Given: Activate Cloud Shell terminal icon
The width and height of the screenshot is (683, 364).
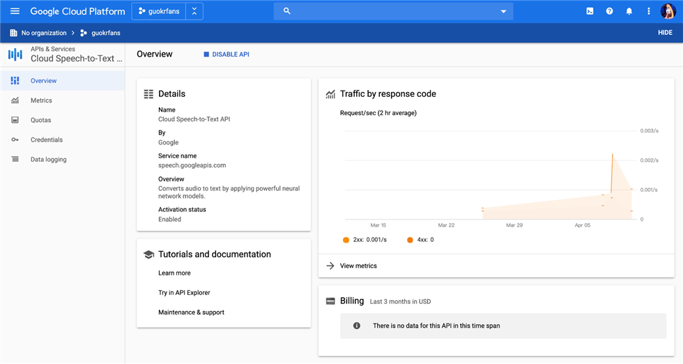Looking at the screenshot, I should click(590, 11).
